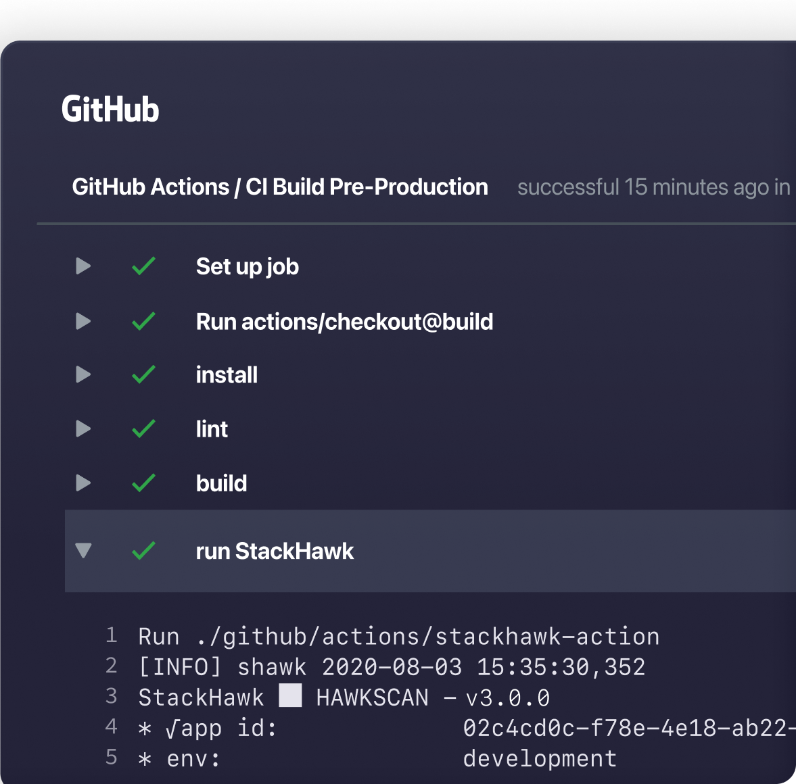Click the GitHub Actions / CI Build Pre-Production title
This screenshot has height=784, width=796.
pyautogui.click(x=280, y=187)
